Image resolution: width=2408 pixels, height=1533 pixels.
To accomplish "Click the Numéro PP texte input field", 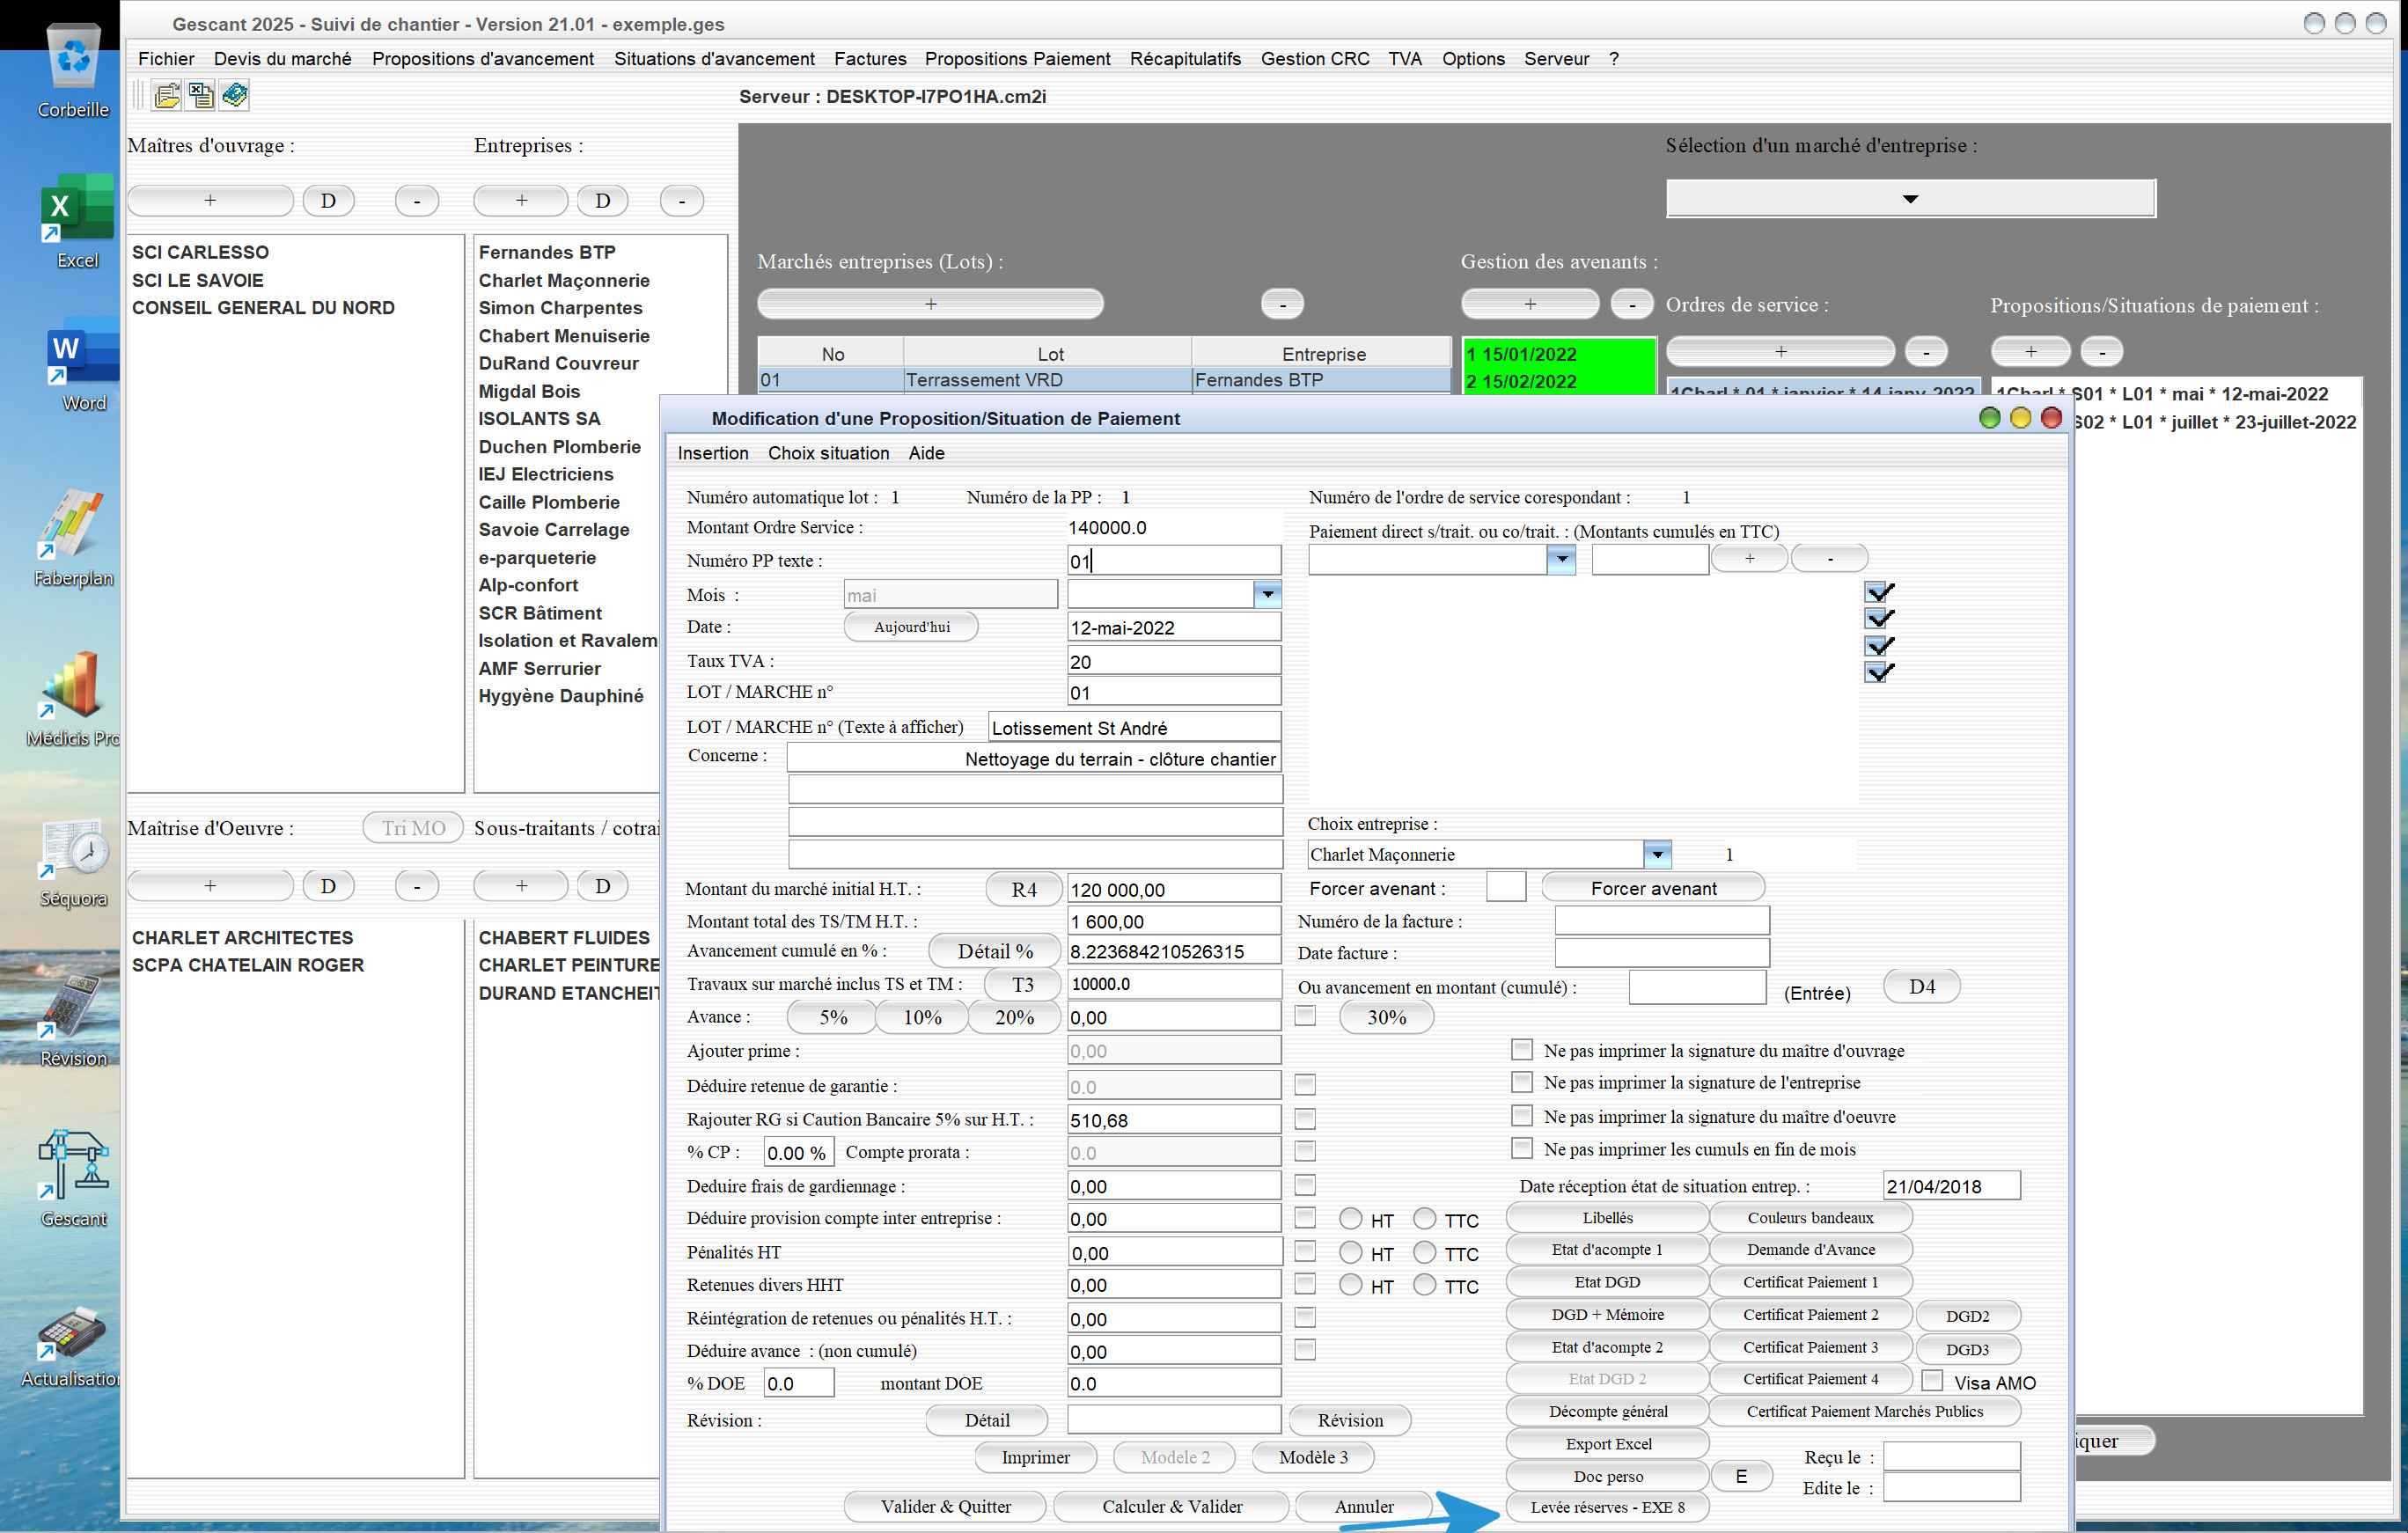I will [x=1174, y=560].
